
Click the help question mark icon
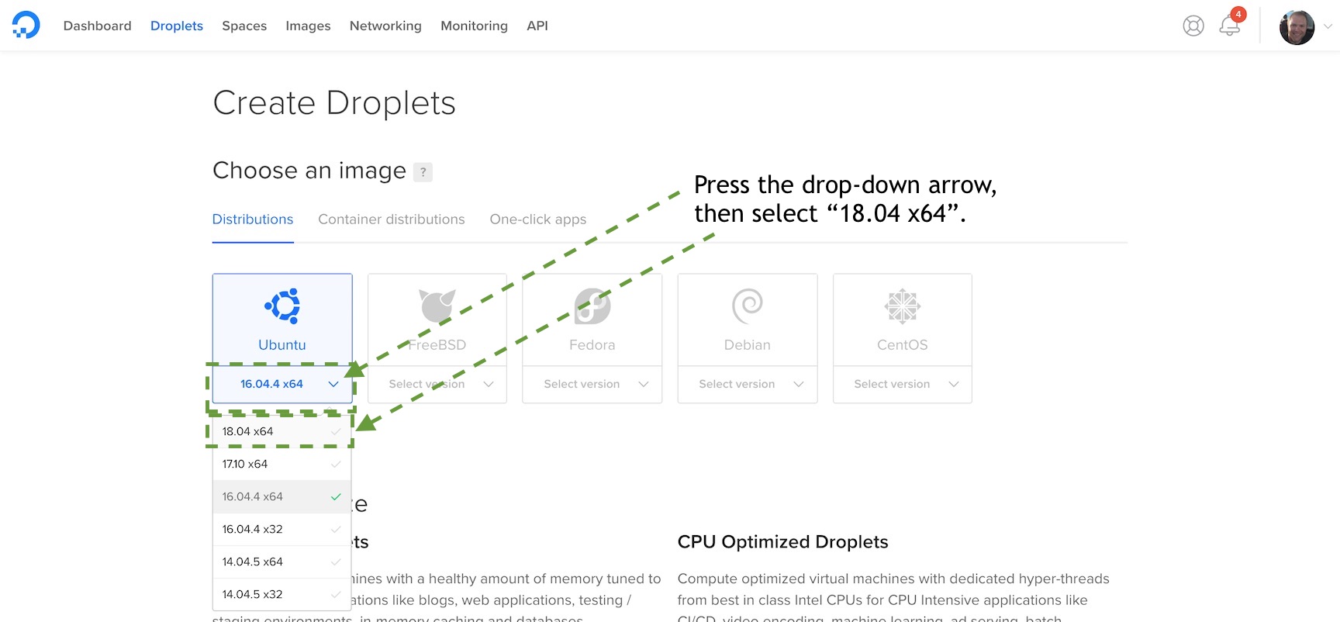[x=423, y=171]
